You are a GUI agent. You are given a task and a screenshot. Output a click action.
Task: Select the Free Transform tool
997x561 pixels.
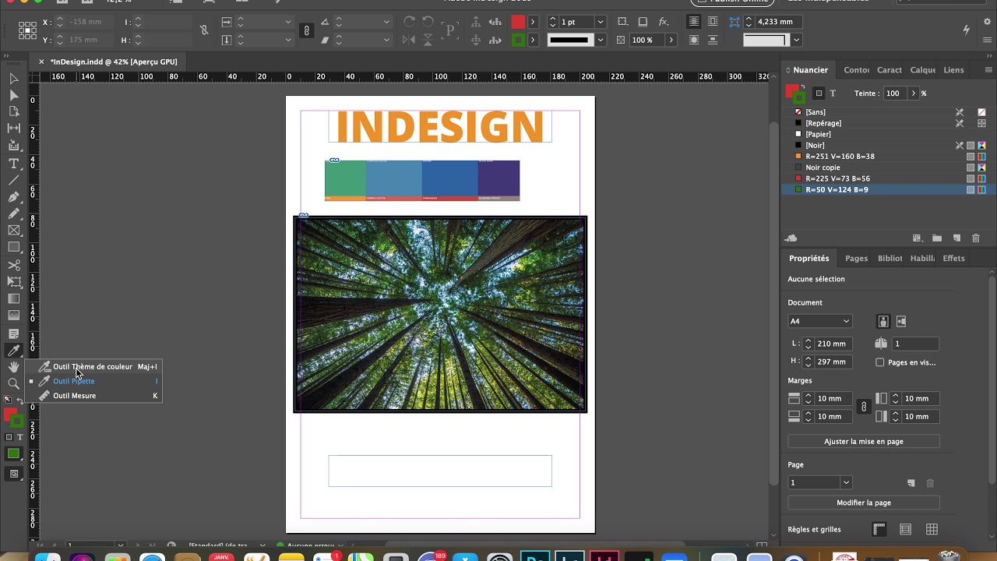[x=14, y=281]
